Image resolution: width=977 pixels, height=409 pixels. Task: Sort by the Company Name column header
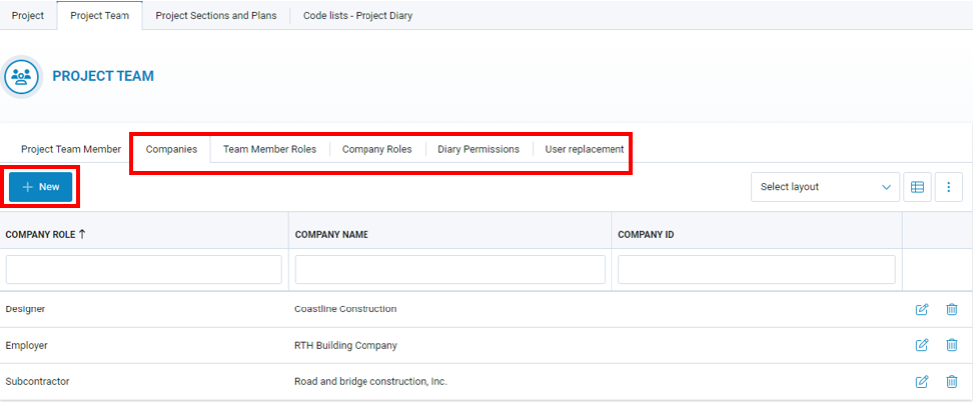tap(332, 235)
